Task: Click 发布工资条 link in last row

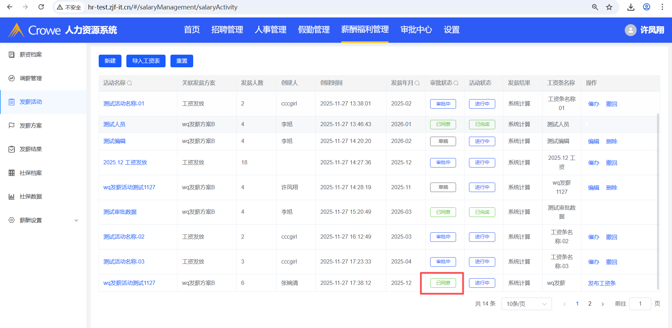Action: (x=602, y=283)
